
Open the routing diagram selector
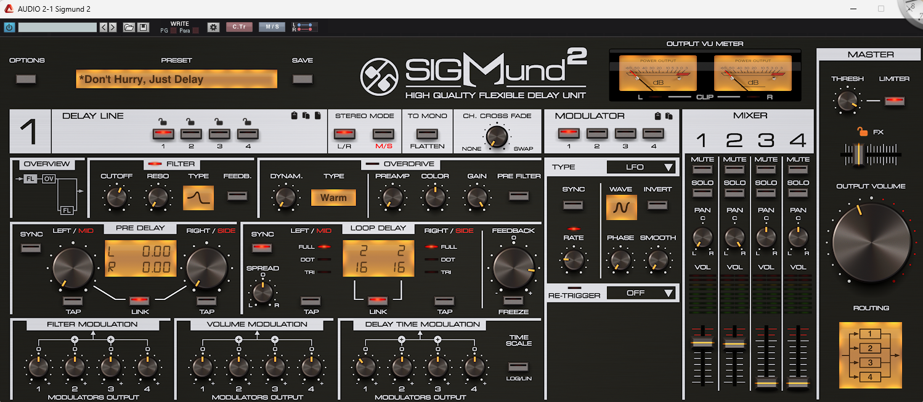(870, 355)
